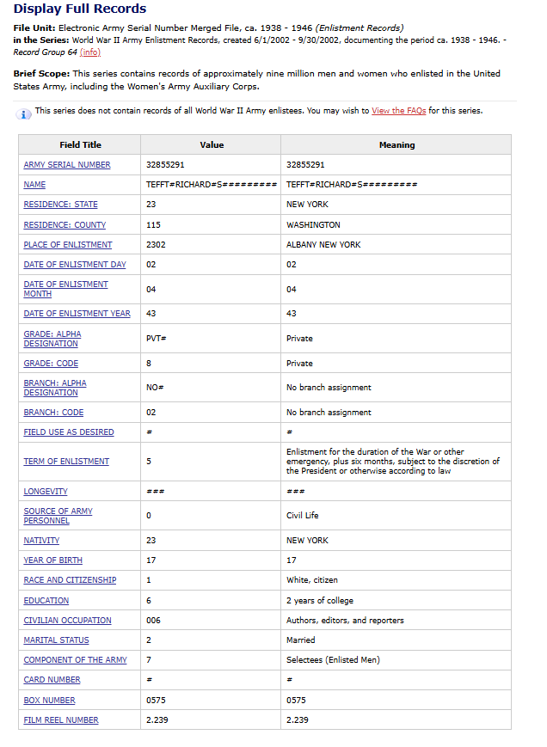This screenshot has width=547, height=747.
Task: Select the RESIDENCE: STATE field link
Action: point(60,205)
